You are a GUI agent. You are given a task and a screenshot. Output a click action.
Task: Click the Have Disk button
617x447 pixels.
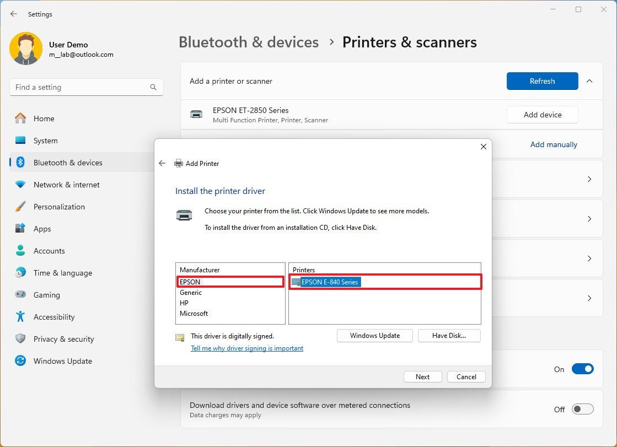[x=449, y=335]
